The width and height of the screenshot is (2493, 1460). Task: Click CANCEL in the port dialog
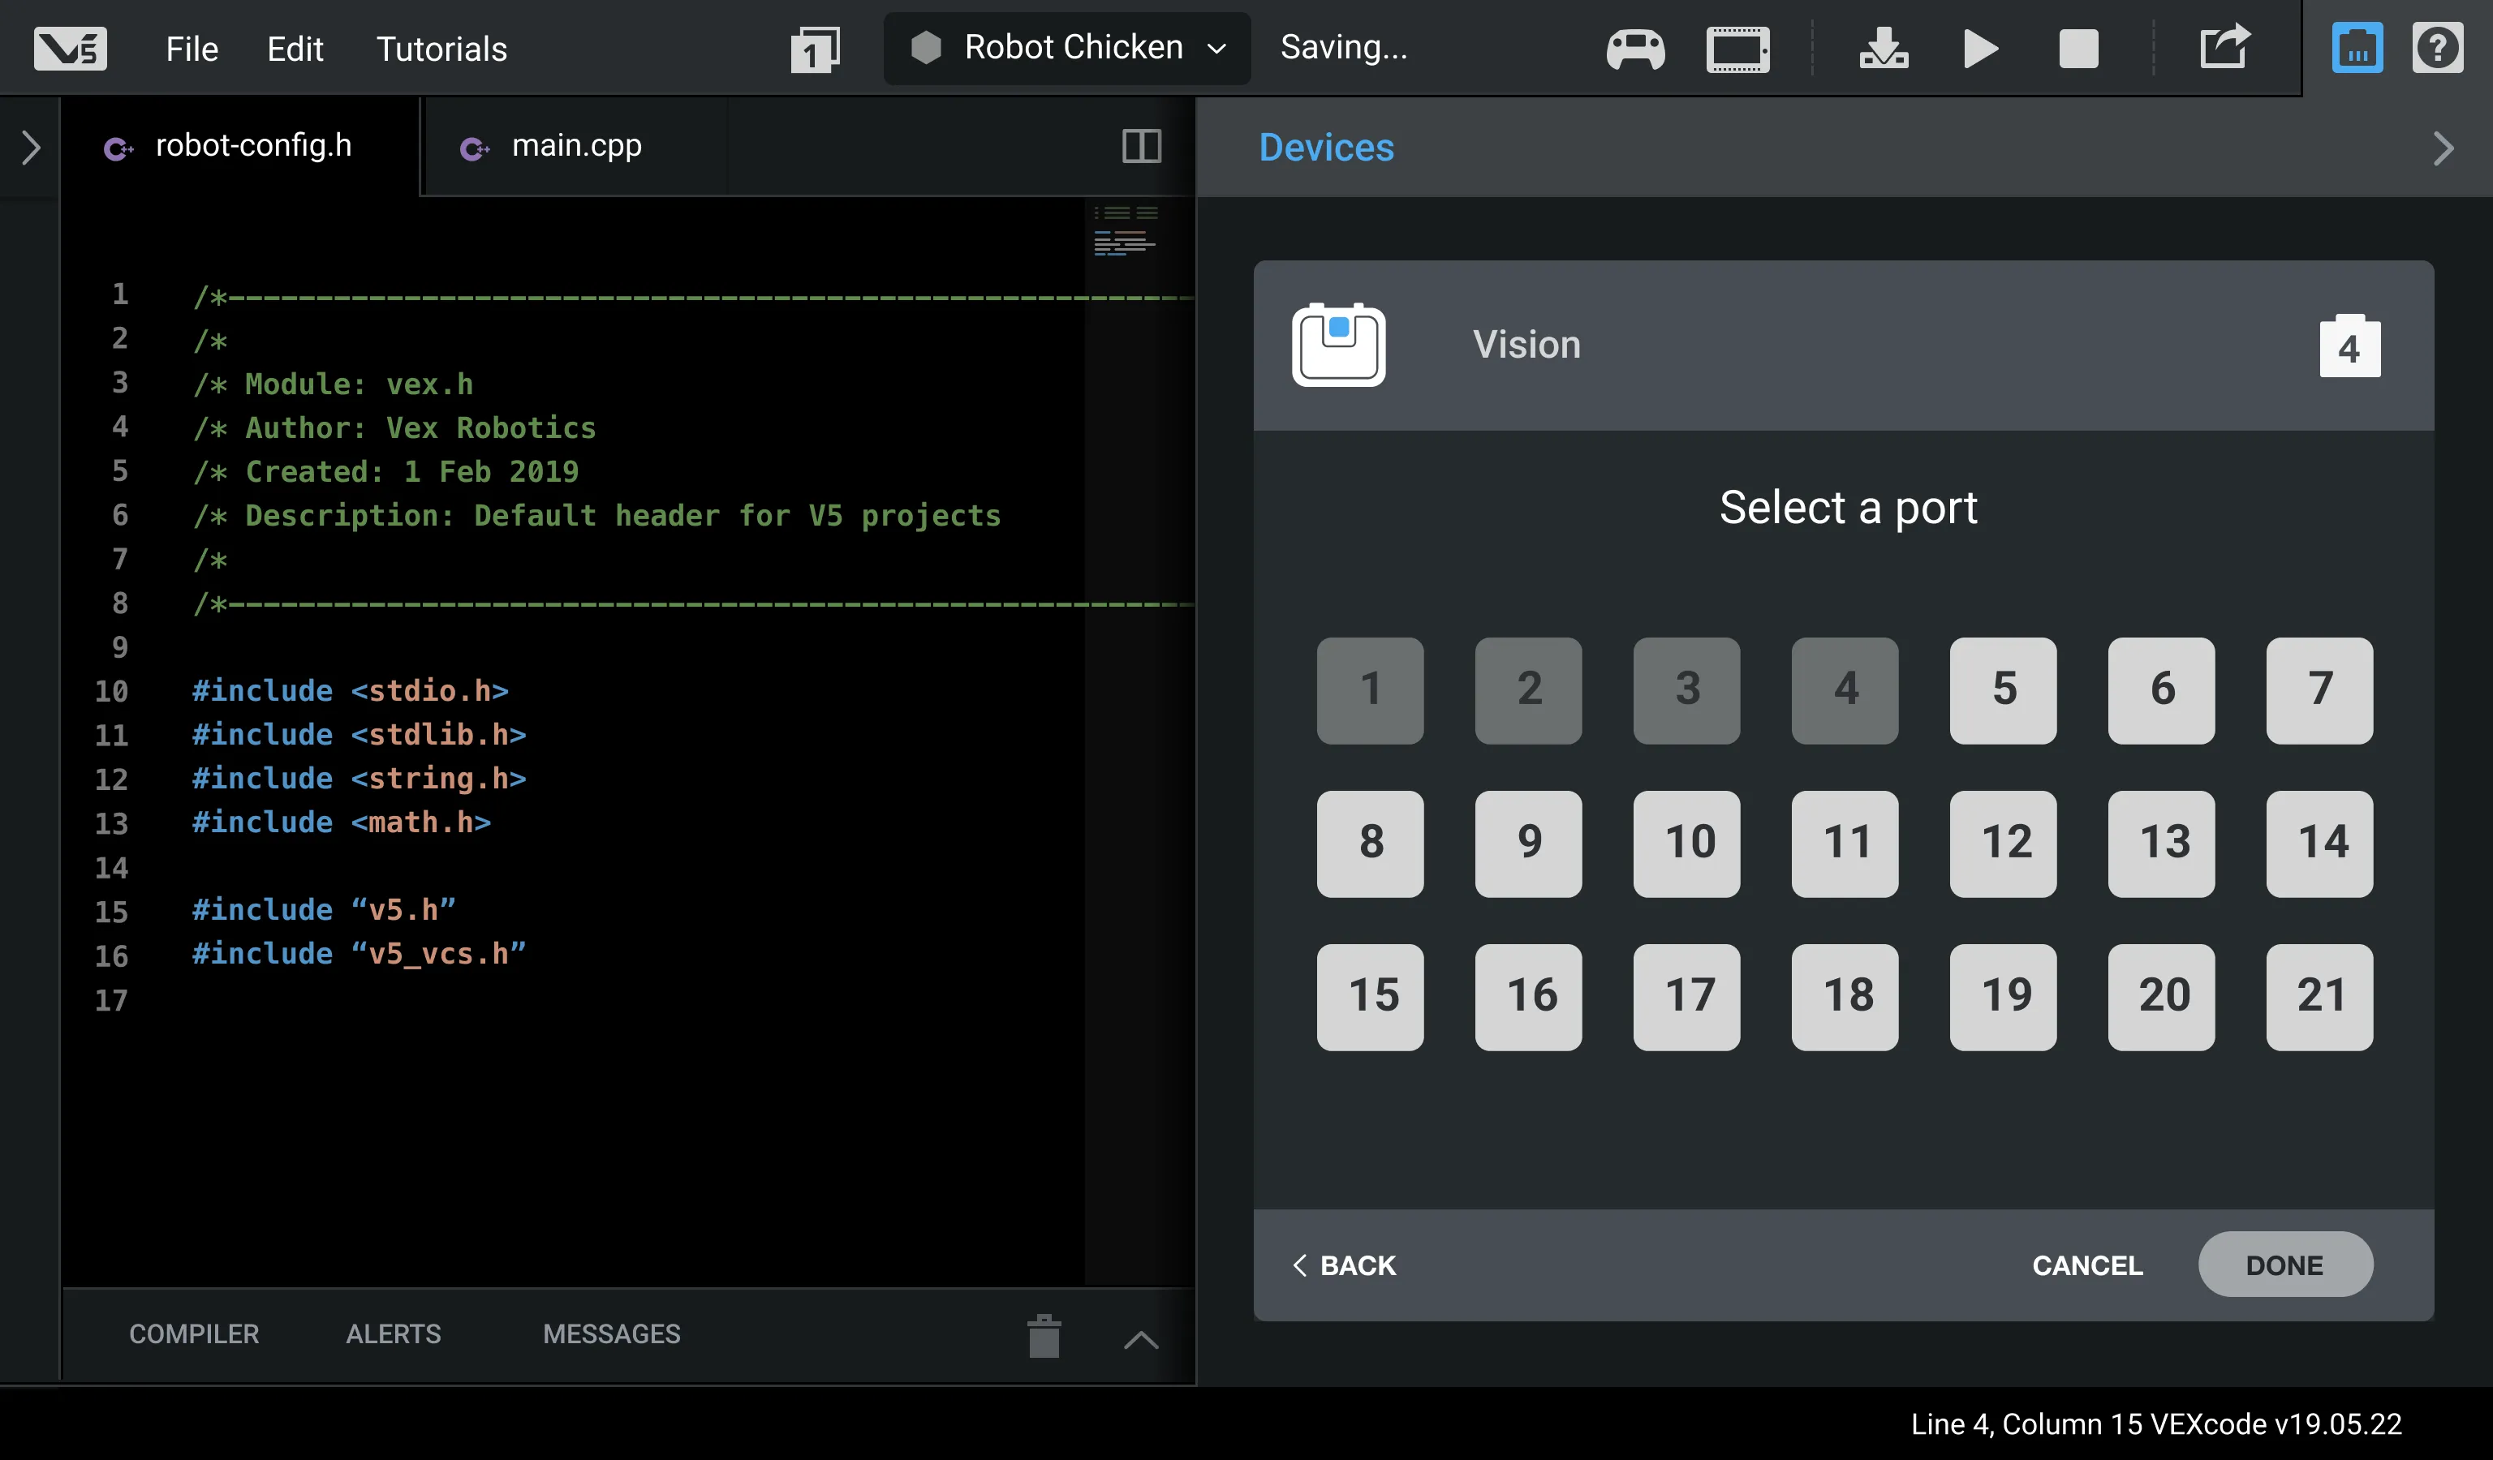[x=2086, y=1265]
